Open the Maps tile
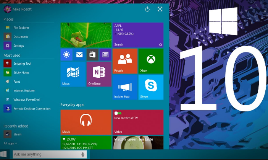This screenshot has height=160, width=268. [x=73, y=74]
